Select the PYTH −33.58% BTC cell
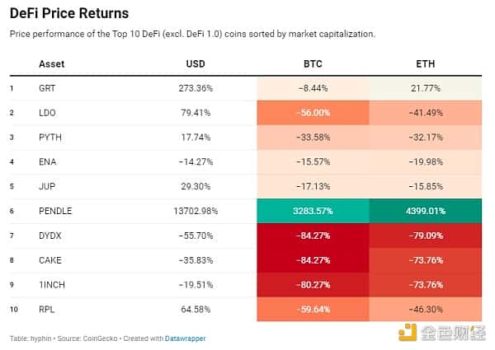Image resolution: width=495 pixels, height=350 pixels. [x=313, y=137]
